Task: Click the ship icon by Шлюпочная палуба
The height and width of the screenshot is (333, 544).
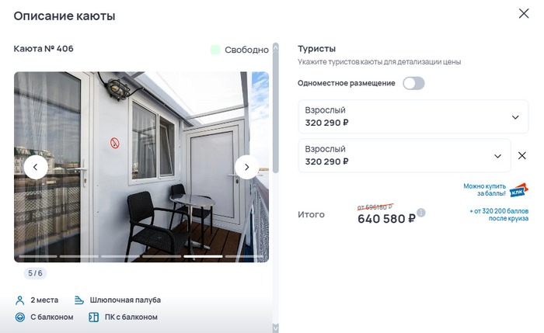Action: [x=79, y=300]
